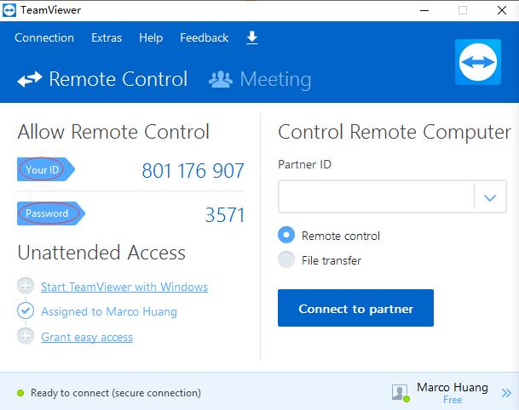
Task: Open the Help menu
Action: [151, 37]
